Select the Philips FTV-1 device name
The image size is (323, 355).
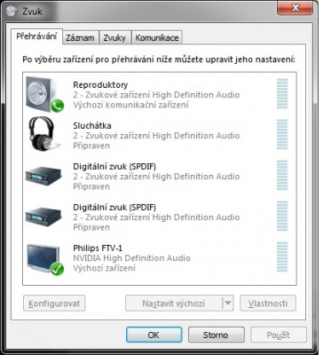point(98,248)
